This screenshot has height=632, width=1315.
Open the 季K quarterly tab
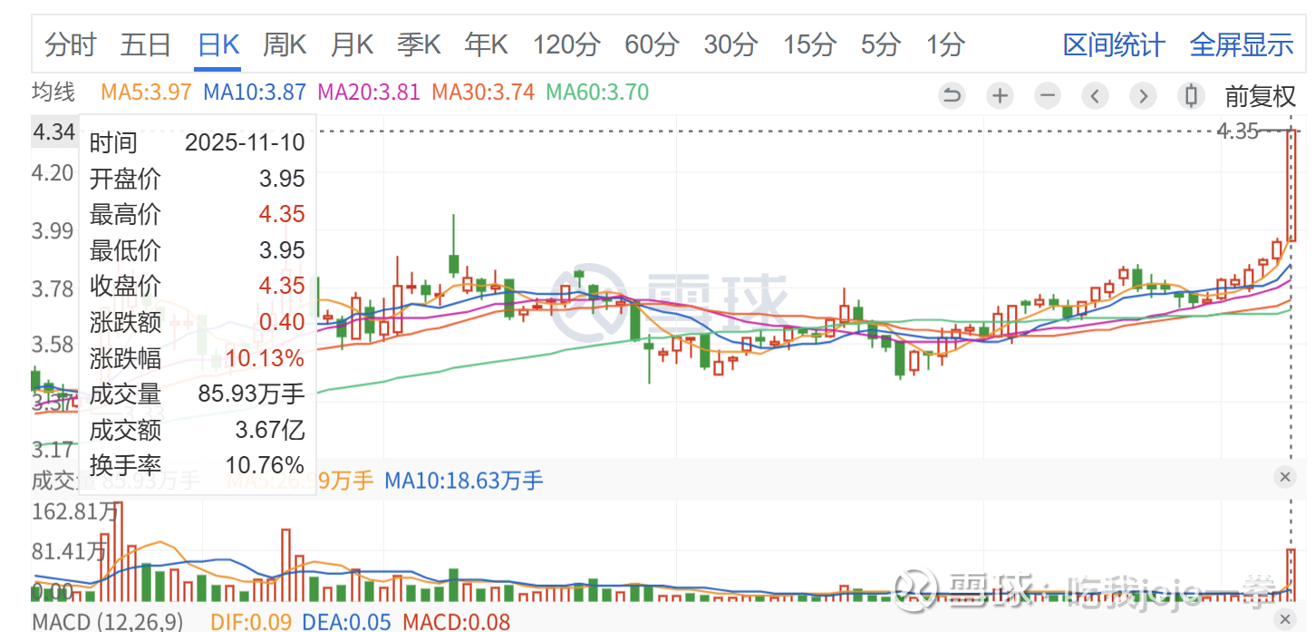click(420, 44)
